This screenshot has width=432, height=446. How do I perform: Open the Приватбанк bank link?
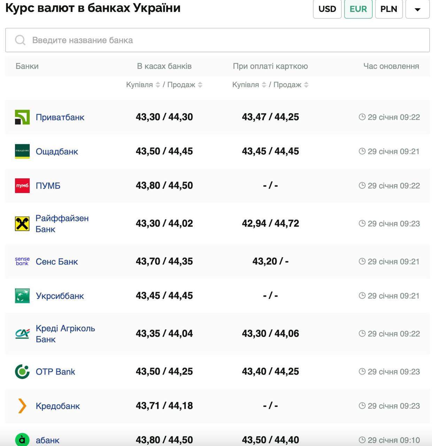pyautogui.click(x=60, y=117)
